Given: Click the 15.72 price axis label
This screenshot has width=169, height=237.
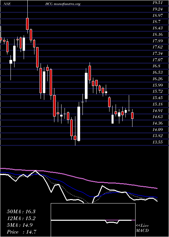Looking at the screenshot, I should (x=158, y=91).
